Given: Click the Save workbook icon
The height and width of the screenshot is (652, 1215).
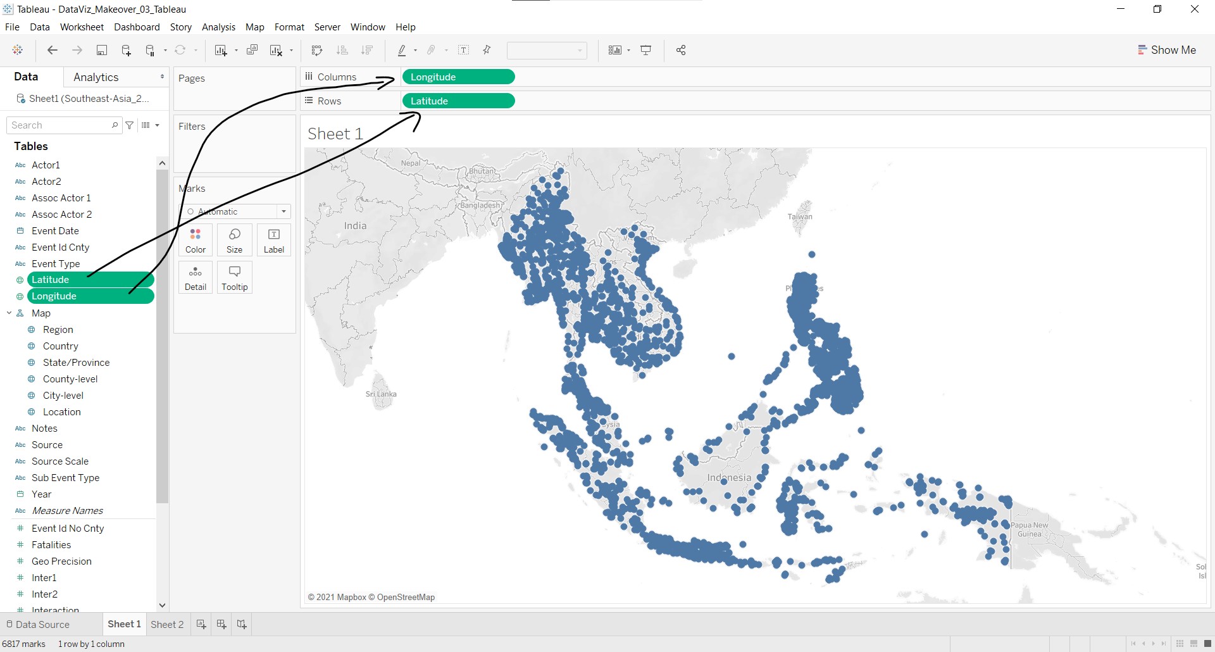Looking at the screenshot, I should click(101, 51).
